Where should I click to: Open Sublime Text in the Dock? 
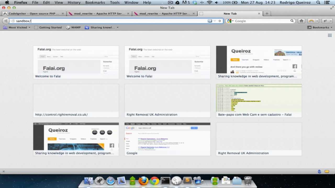187,181
